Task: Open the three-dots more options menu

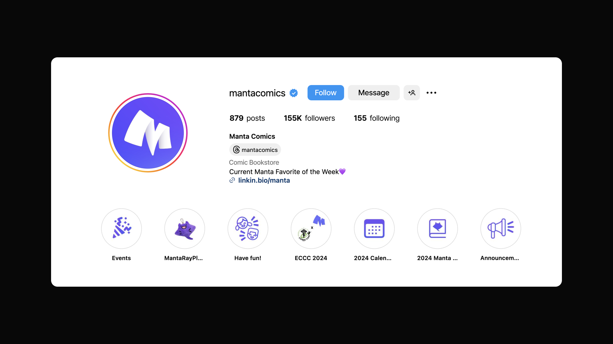Action: 431,93
